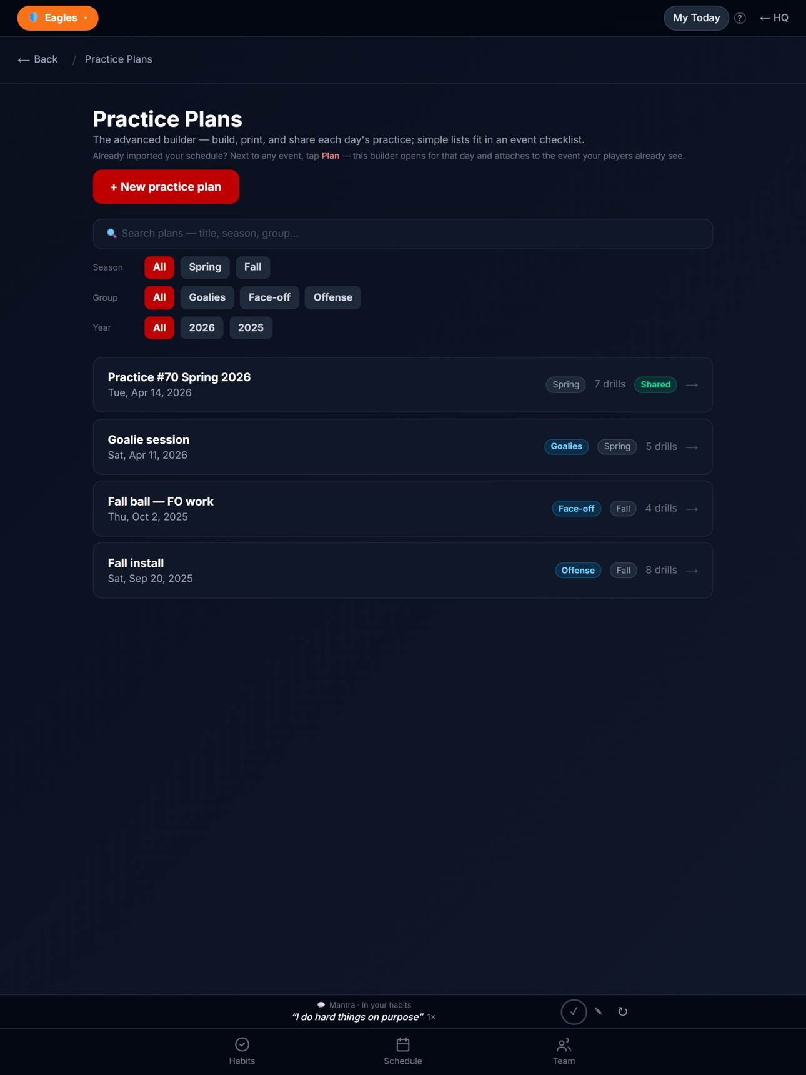This screenshot has height=1075, width=806.
Task: Filter plans by Fall season
Action: click(252, 267)
